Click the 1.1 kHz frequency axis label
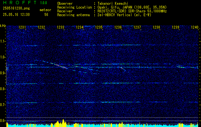 tap(3, 41)
